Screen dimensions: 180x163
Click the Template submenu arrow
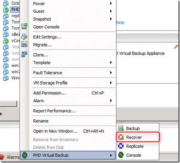tap(111, 63)
